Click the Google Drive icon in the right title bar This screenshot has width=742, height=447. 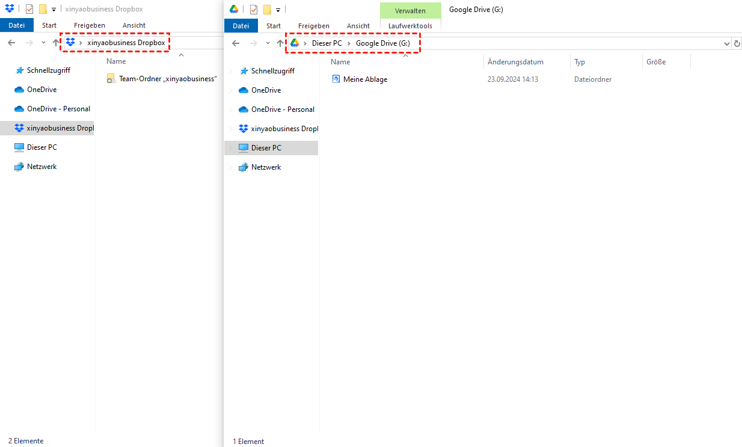point(235,9)
